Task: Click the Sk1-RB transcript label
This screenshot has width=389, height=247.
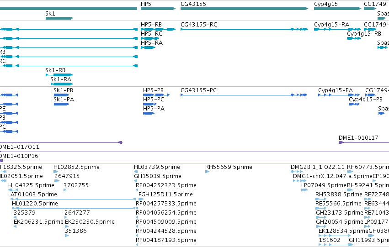Action: click(55, 70)
